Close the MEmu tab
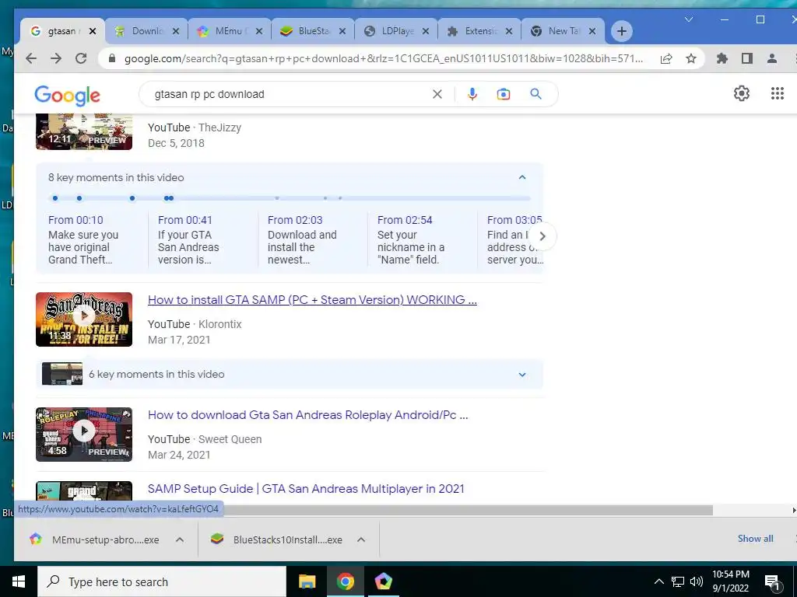Viewport: 797px width, 597px height. pyautogui.click(x=258, y=31)
